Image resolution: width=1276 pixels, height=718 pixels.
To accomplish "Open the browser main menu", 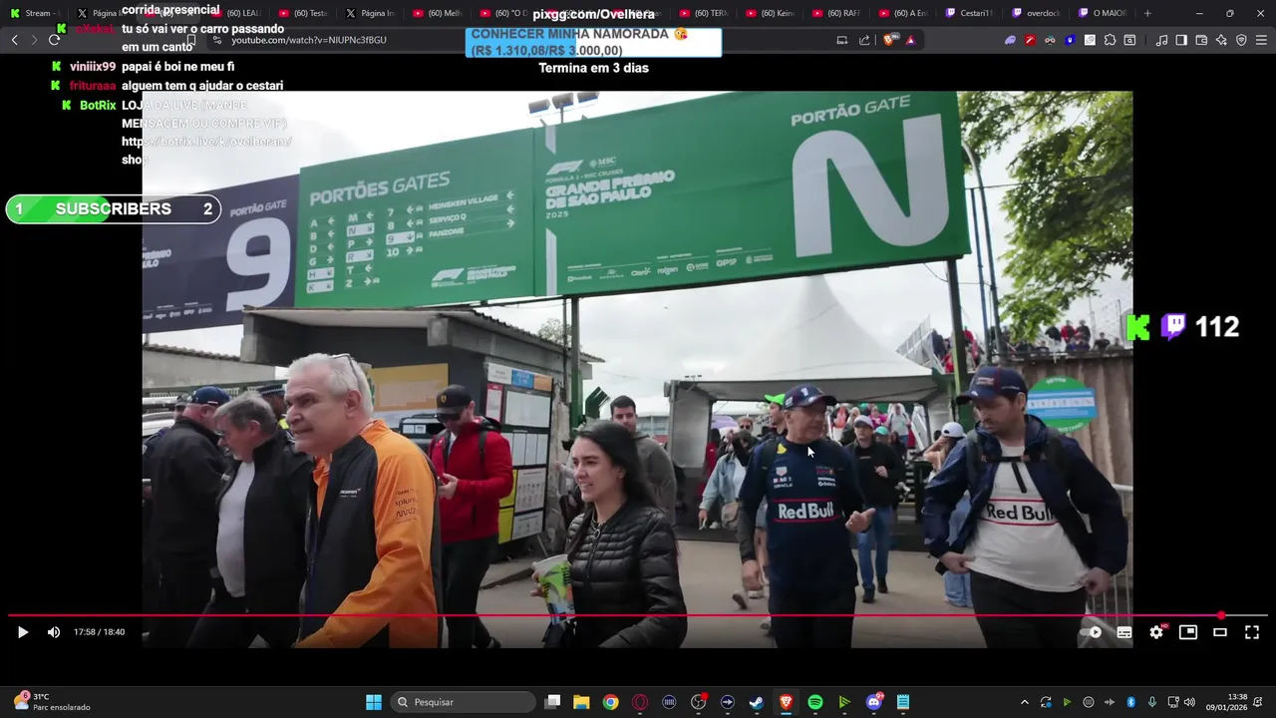I will [x=1261, y=40].
